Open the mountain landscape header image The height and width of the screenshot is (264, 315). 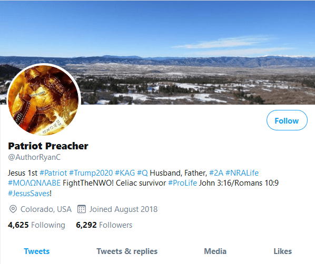(157, 52)
